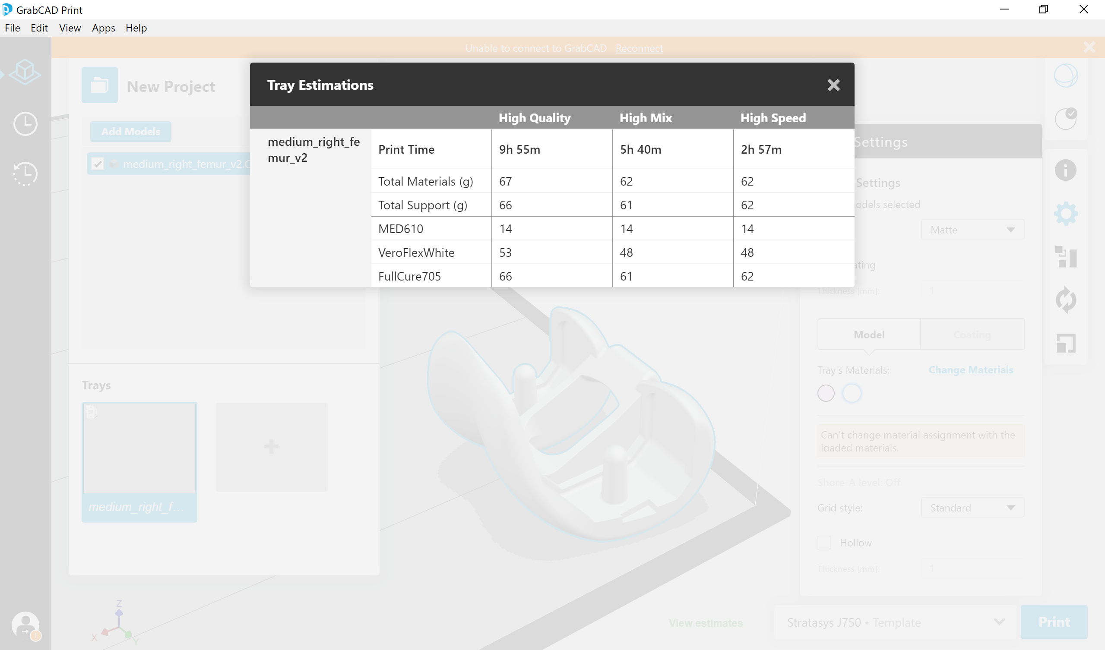Open the Schedule clock icon in sidebar

tap(25, 123)
